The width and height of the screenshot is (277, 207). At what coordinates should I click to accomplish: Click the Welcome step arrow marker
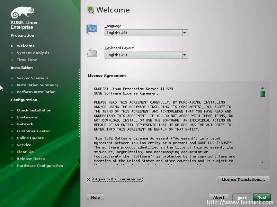pos(12,46)
